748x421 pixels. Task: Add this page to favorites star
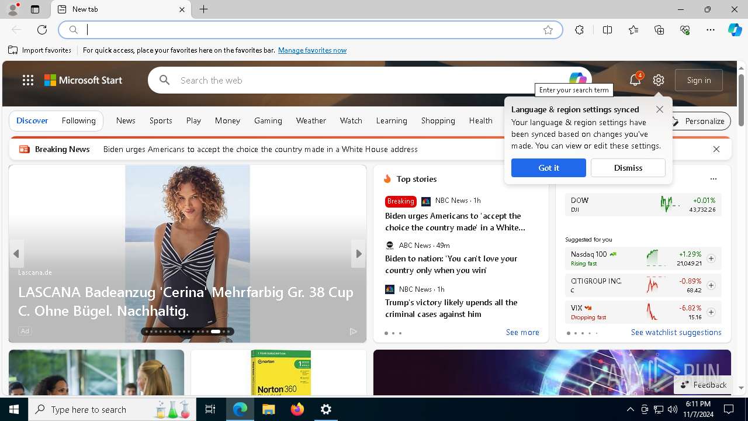tap(548, 30)
